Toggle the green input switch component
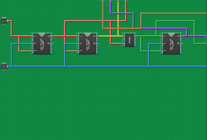 (4, 21)
